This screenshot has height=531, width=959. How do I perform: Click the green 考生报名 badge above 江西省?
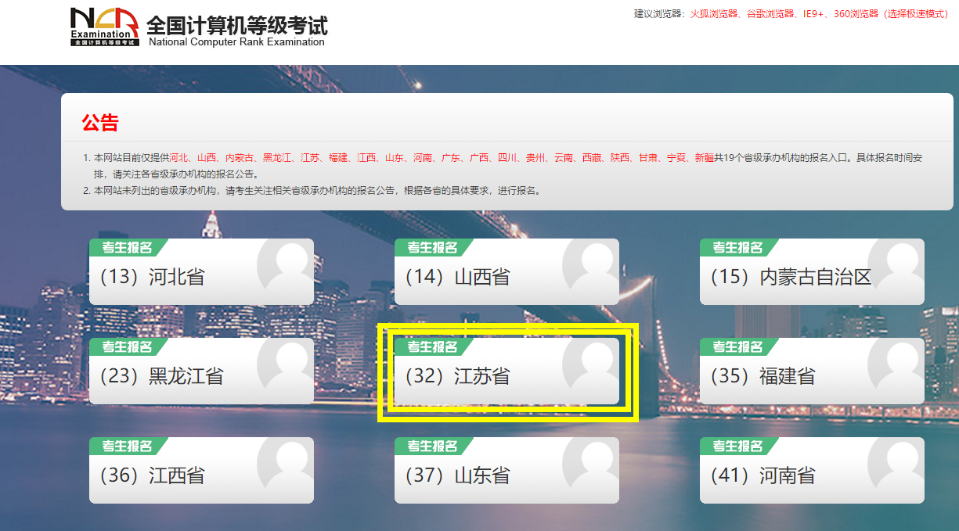(x=127, y=446)
